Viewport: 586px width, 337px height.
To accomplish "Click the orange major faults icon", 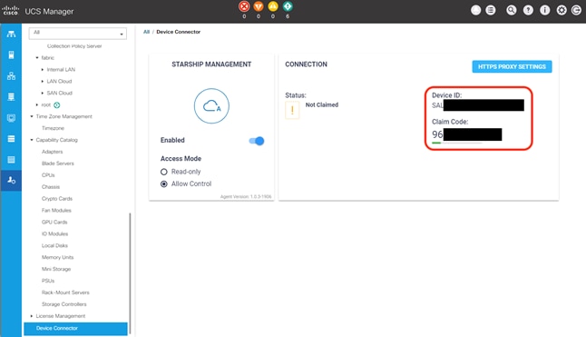I will click(259, 6).
